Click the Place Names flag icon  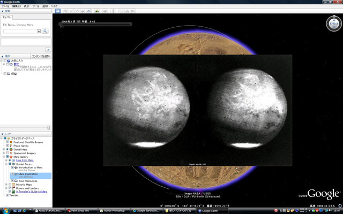point(11,146)
